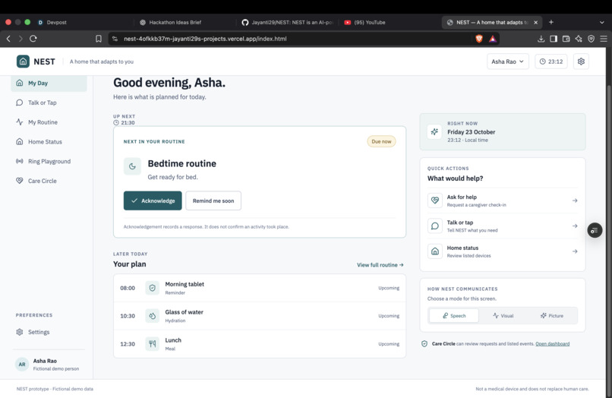Image resolution: width=612 pixels, height=398 pixels.
Task: Open Ask for help arrow
Action: pyautogui.click(x=575, y=201)
